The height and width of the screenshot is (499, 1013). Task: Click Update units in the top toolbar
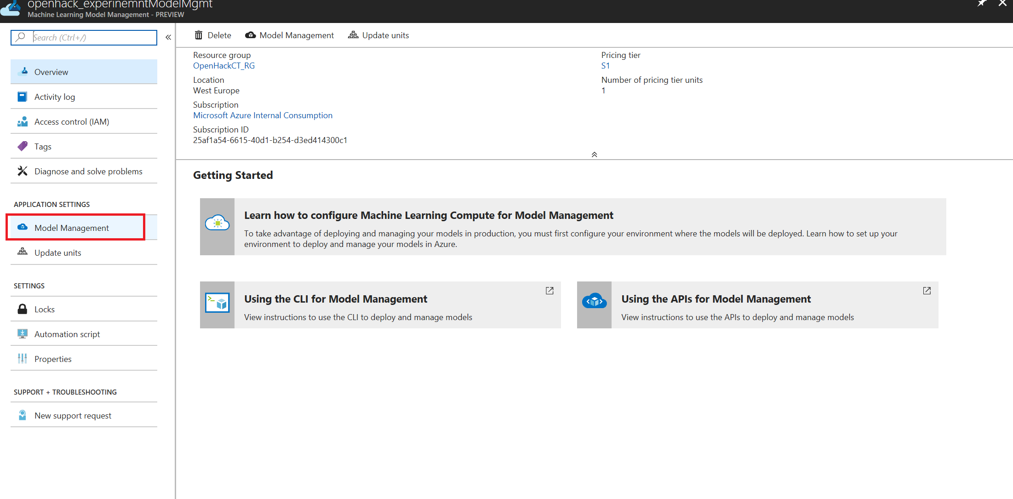coord(378,35)
